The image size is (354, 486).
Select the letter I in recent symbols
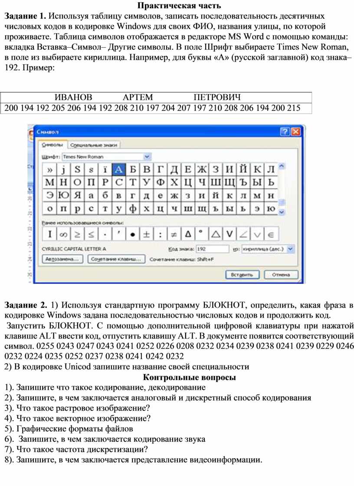pyautogui.click(x=49, y=234)
